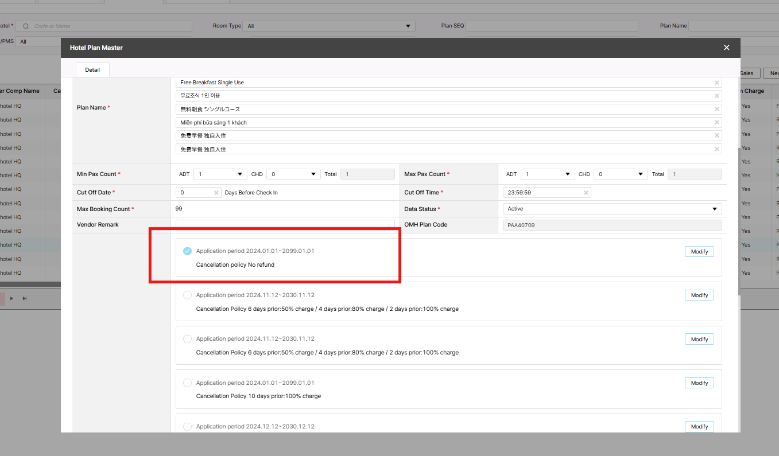Click the Vendor Remark input field
This screenshot has height=456, width=779.
click(x=285, y=225)
